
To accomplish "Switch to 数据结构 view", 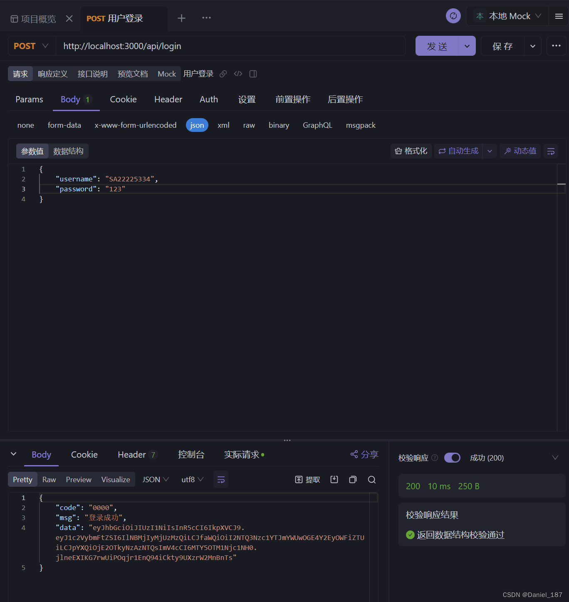I will pos(68,151).
